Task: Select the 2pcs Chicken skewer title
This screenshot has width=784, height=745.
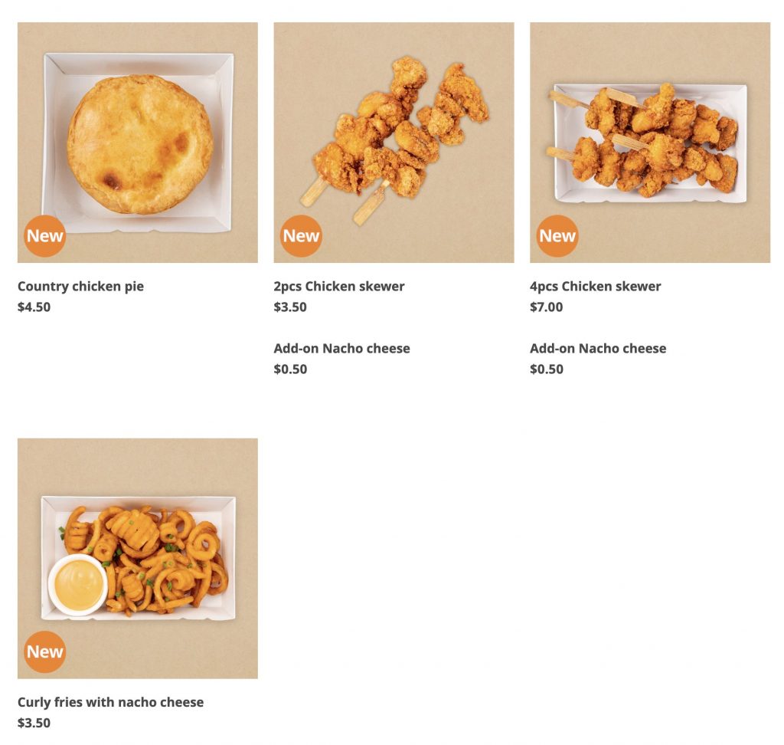Action: [x=339, y=287]
